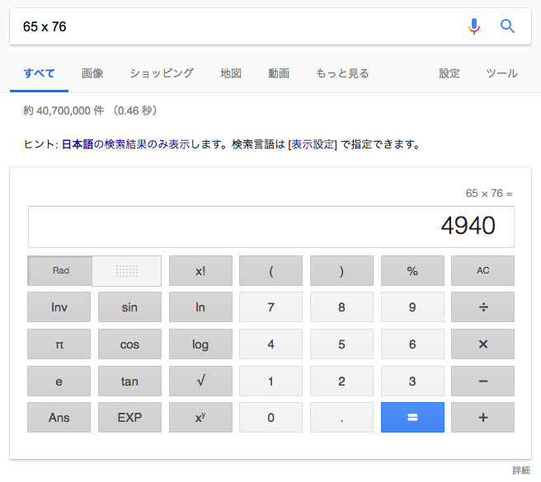Click the x to the power y key
Screen dimensions: 541x482
(200, 417)
